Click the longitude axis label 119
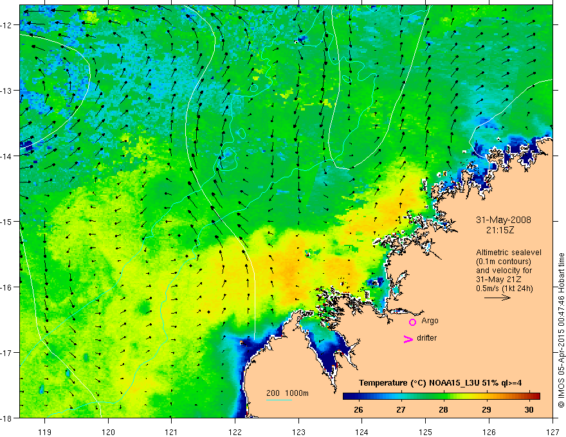 pyautogui.click(x=45, y=432)
